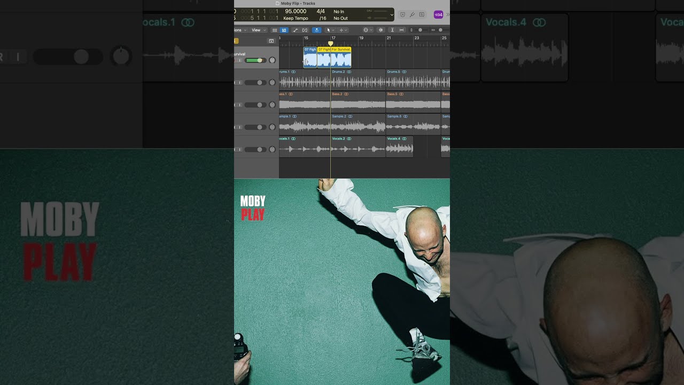Select the Sample.2 audio region
The height and width of the screenshot is (385, 684).
[x=358, y=124]
